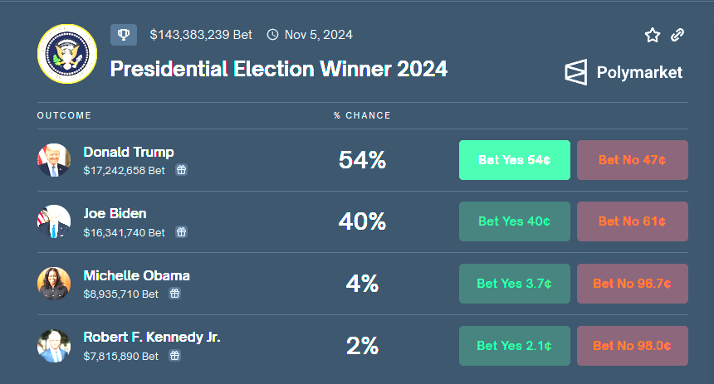This screenshot has height=384, width=714.
Task: Click the presidential seal image
Action: click(67, 54)
